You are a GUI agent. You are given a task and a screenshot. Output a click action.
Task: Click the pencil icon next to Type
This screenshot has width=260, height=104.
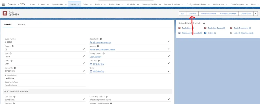click(x=84, y=56)
